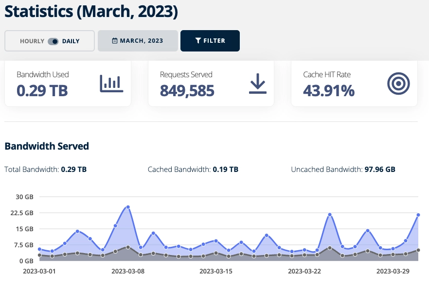
Task: Click the Cache HIT Rate stat card
Action: (x=354, y=83)
